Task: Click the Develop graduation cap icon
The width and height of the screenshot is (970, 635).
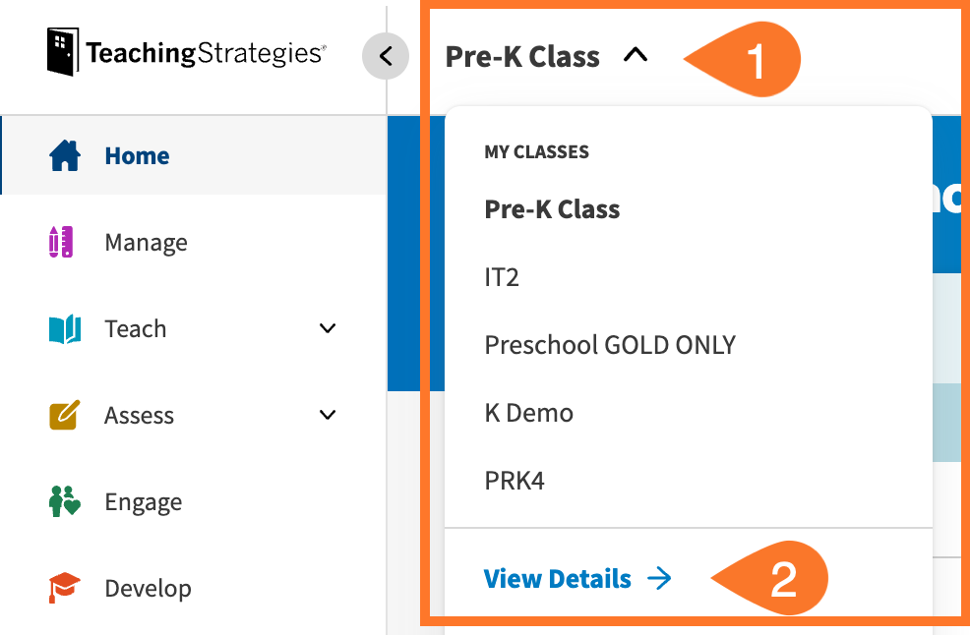Action: pos(64,588)
